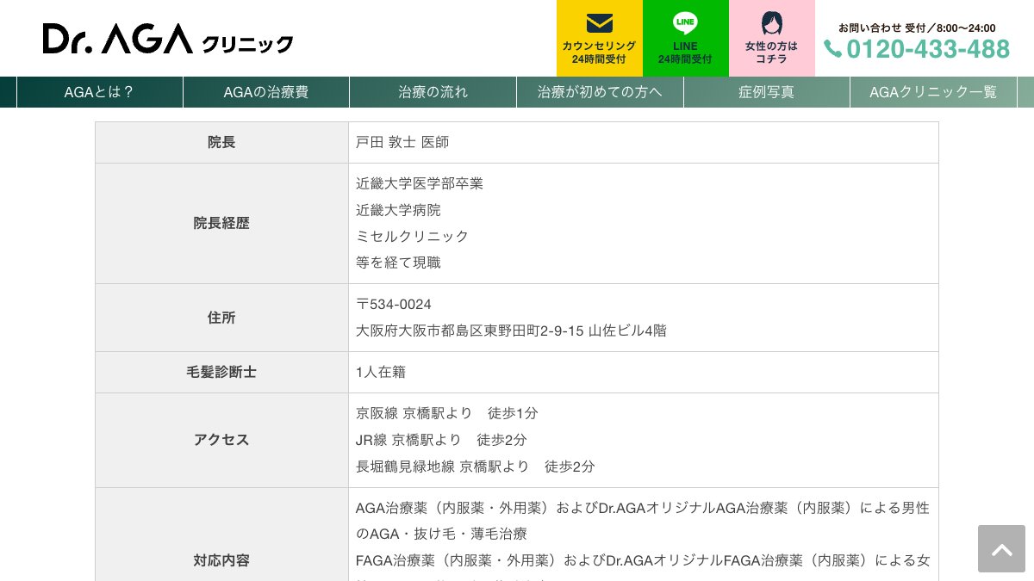Open LINE 24時間受付 button
This screenshot has height=581, width=1034.
pos(686,38)
